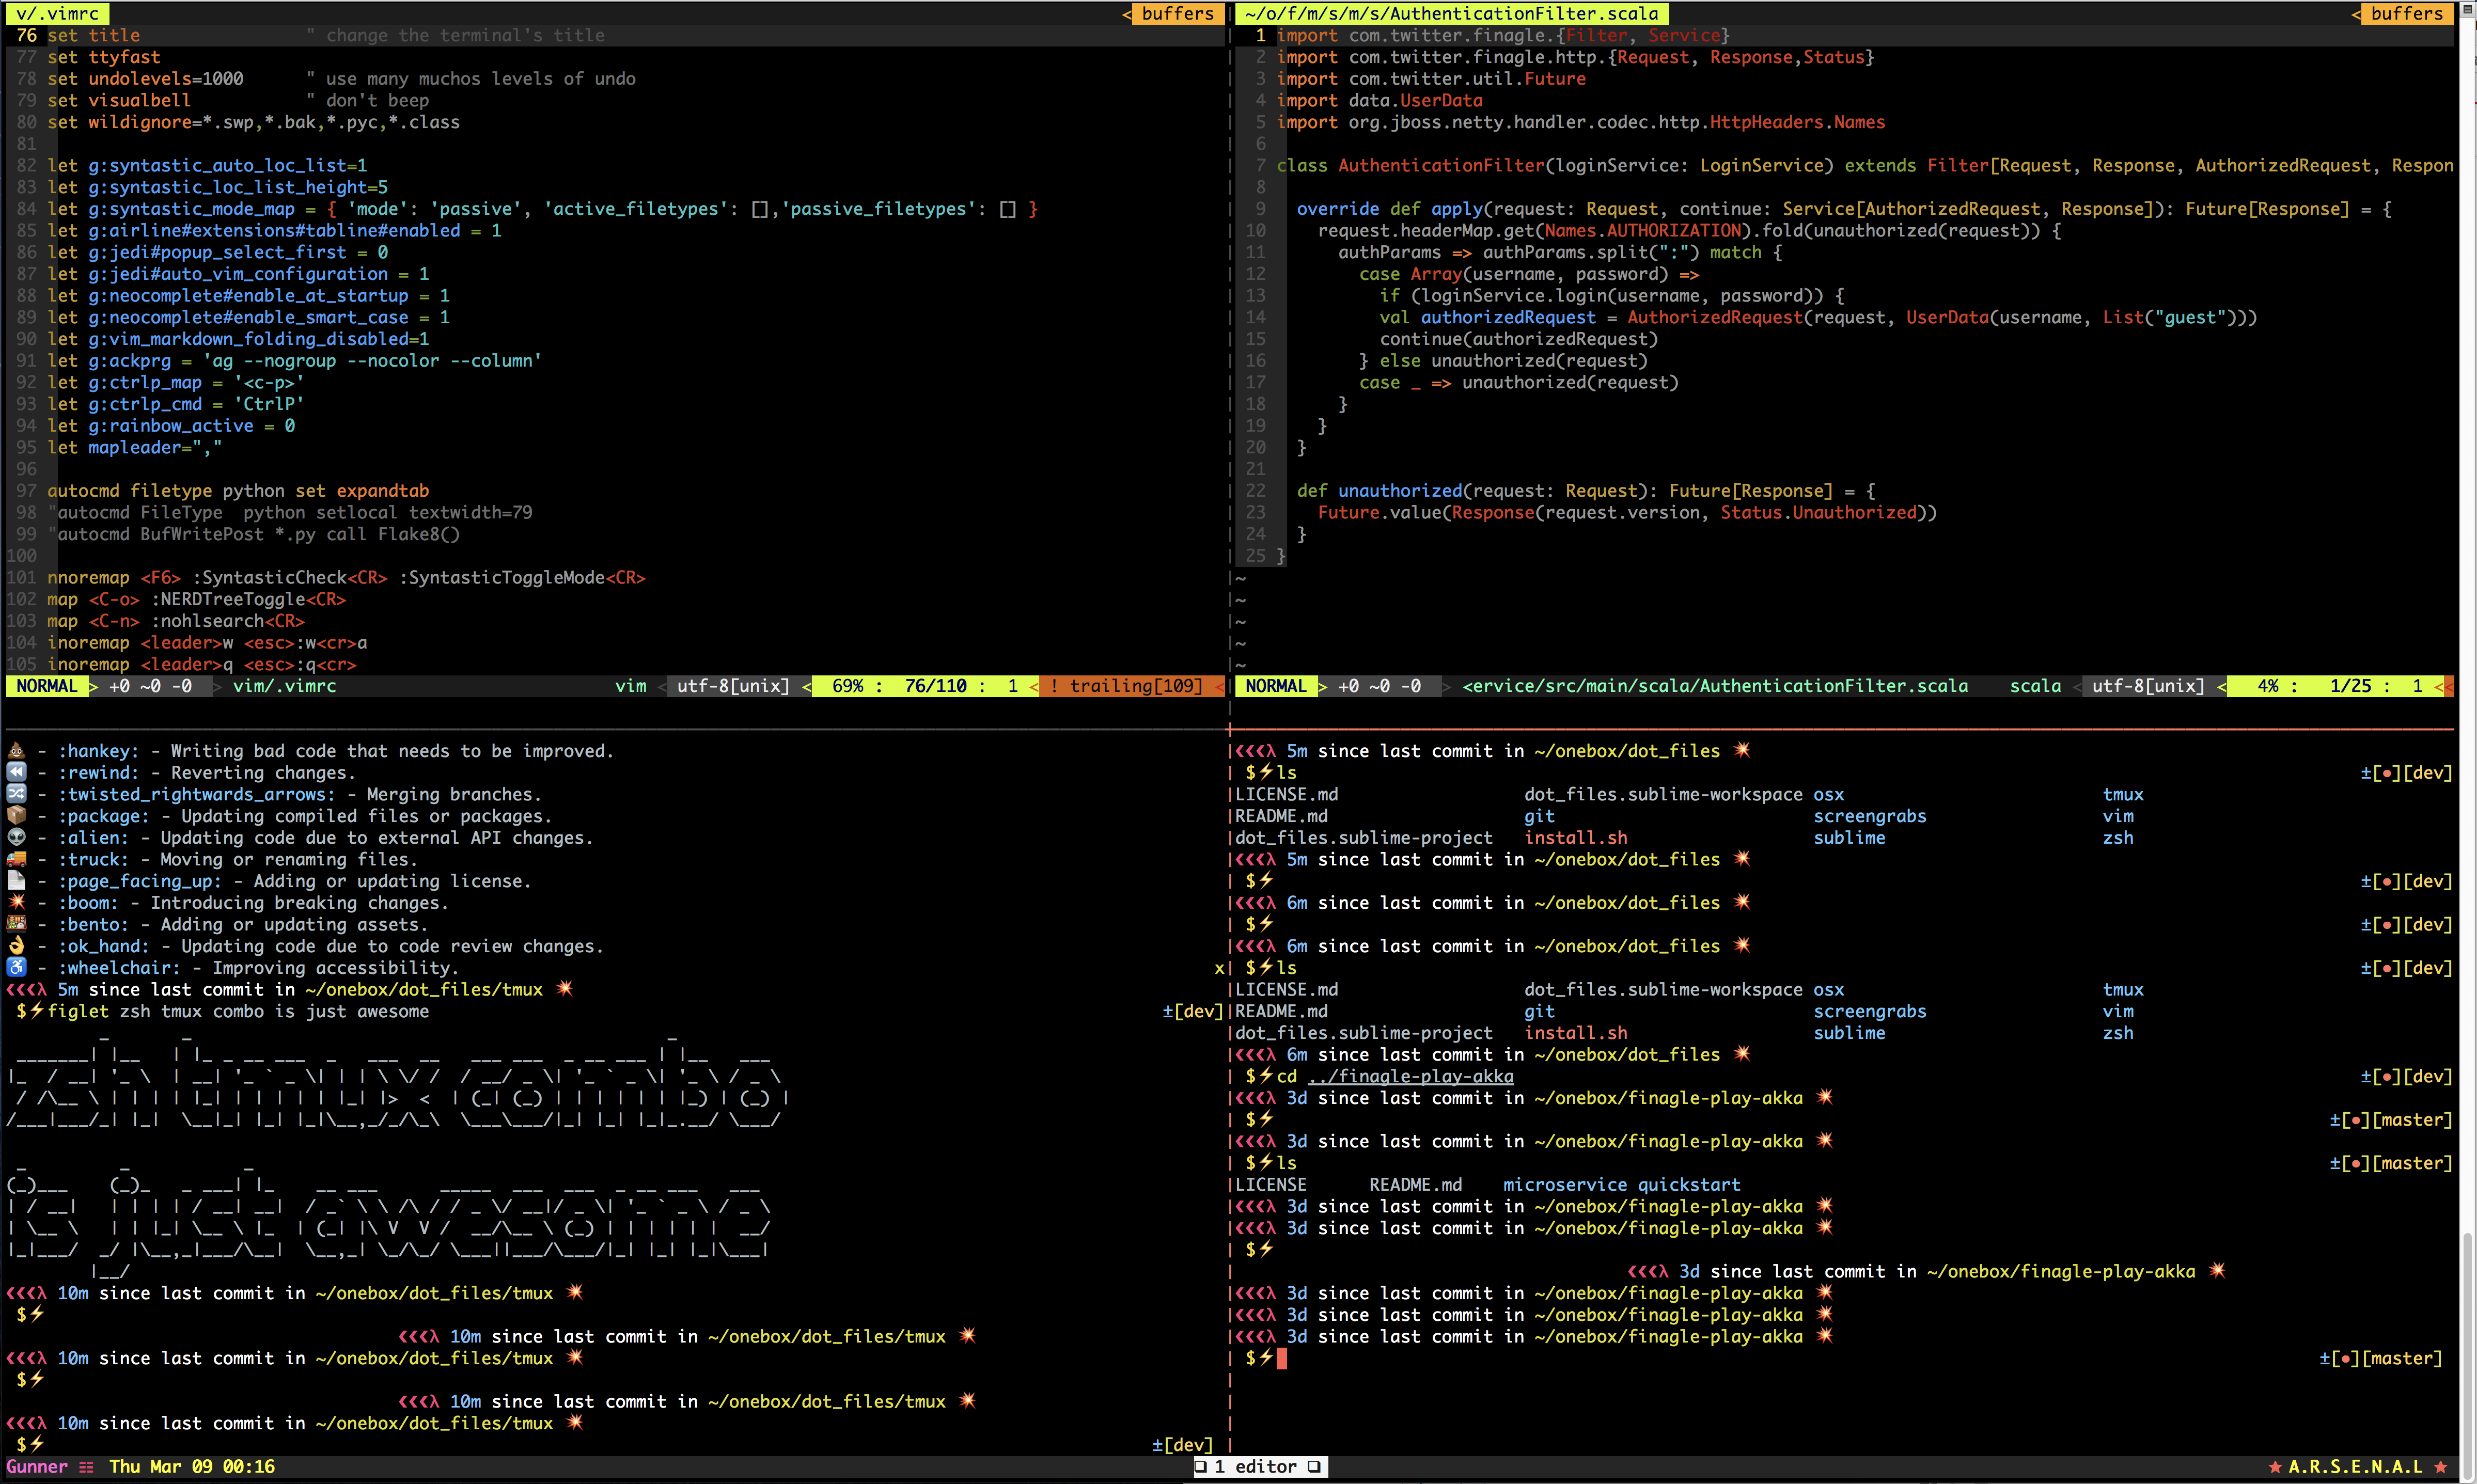This screenshot has height=1484, width=2477.
Task: Click the wheelchair accessibility emoji icon
Action: pos(16,967)
